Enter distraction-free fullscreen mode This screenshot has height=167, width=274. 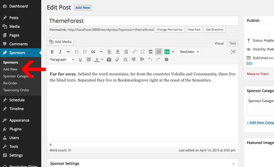pos(233,52)
